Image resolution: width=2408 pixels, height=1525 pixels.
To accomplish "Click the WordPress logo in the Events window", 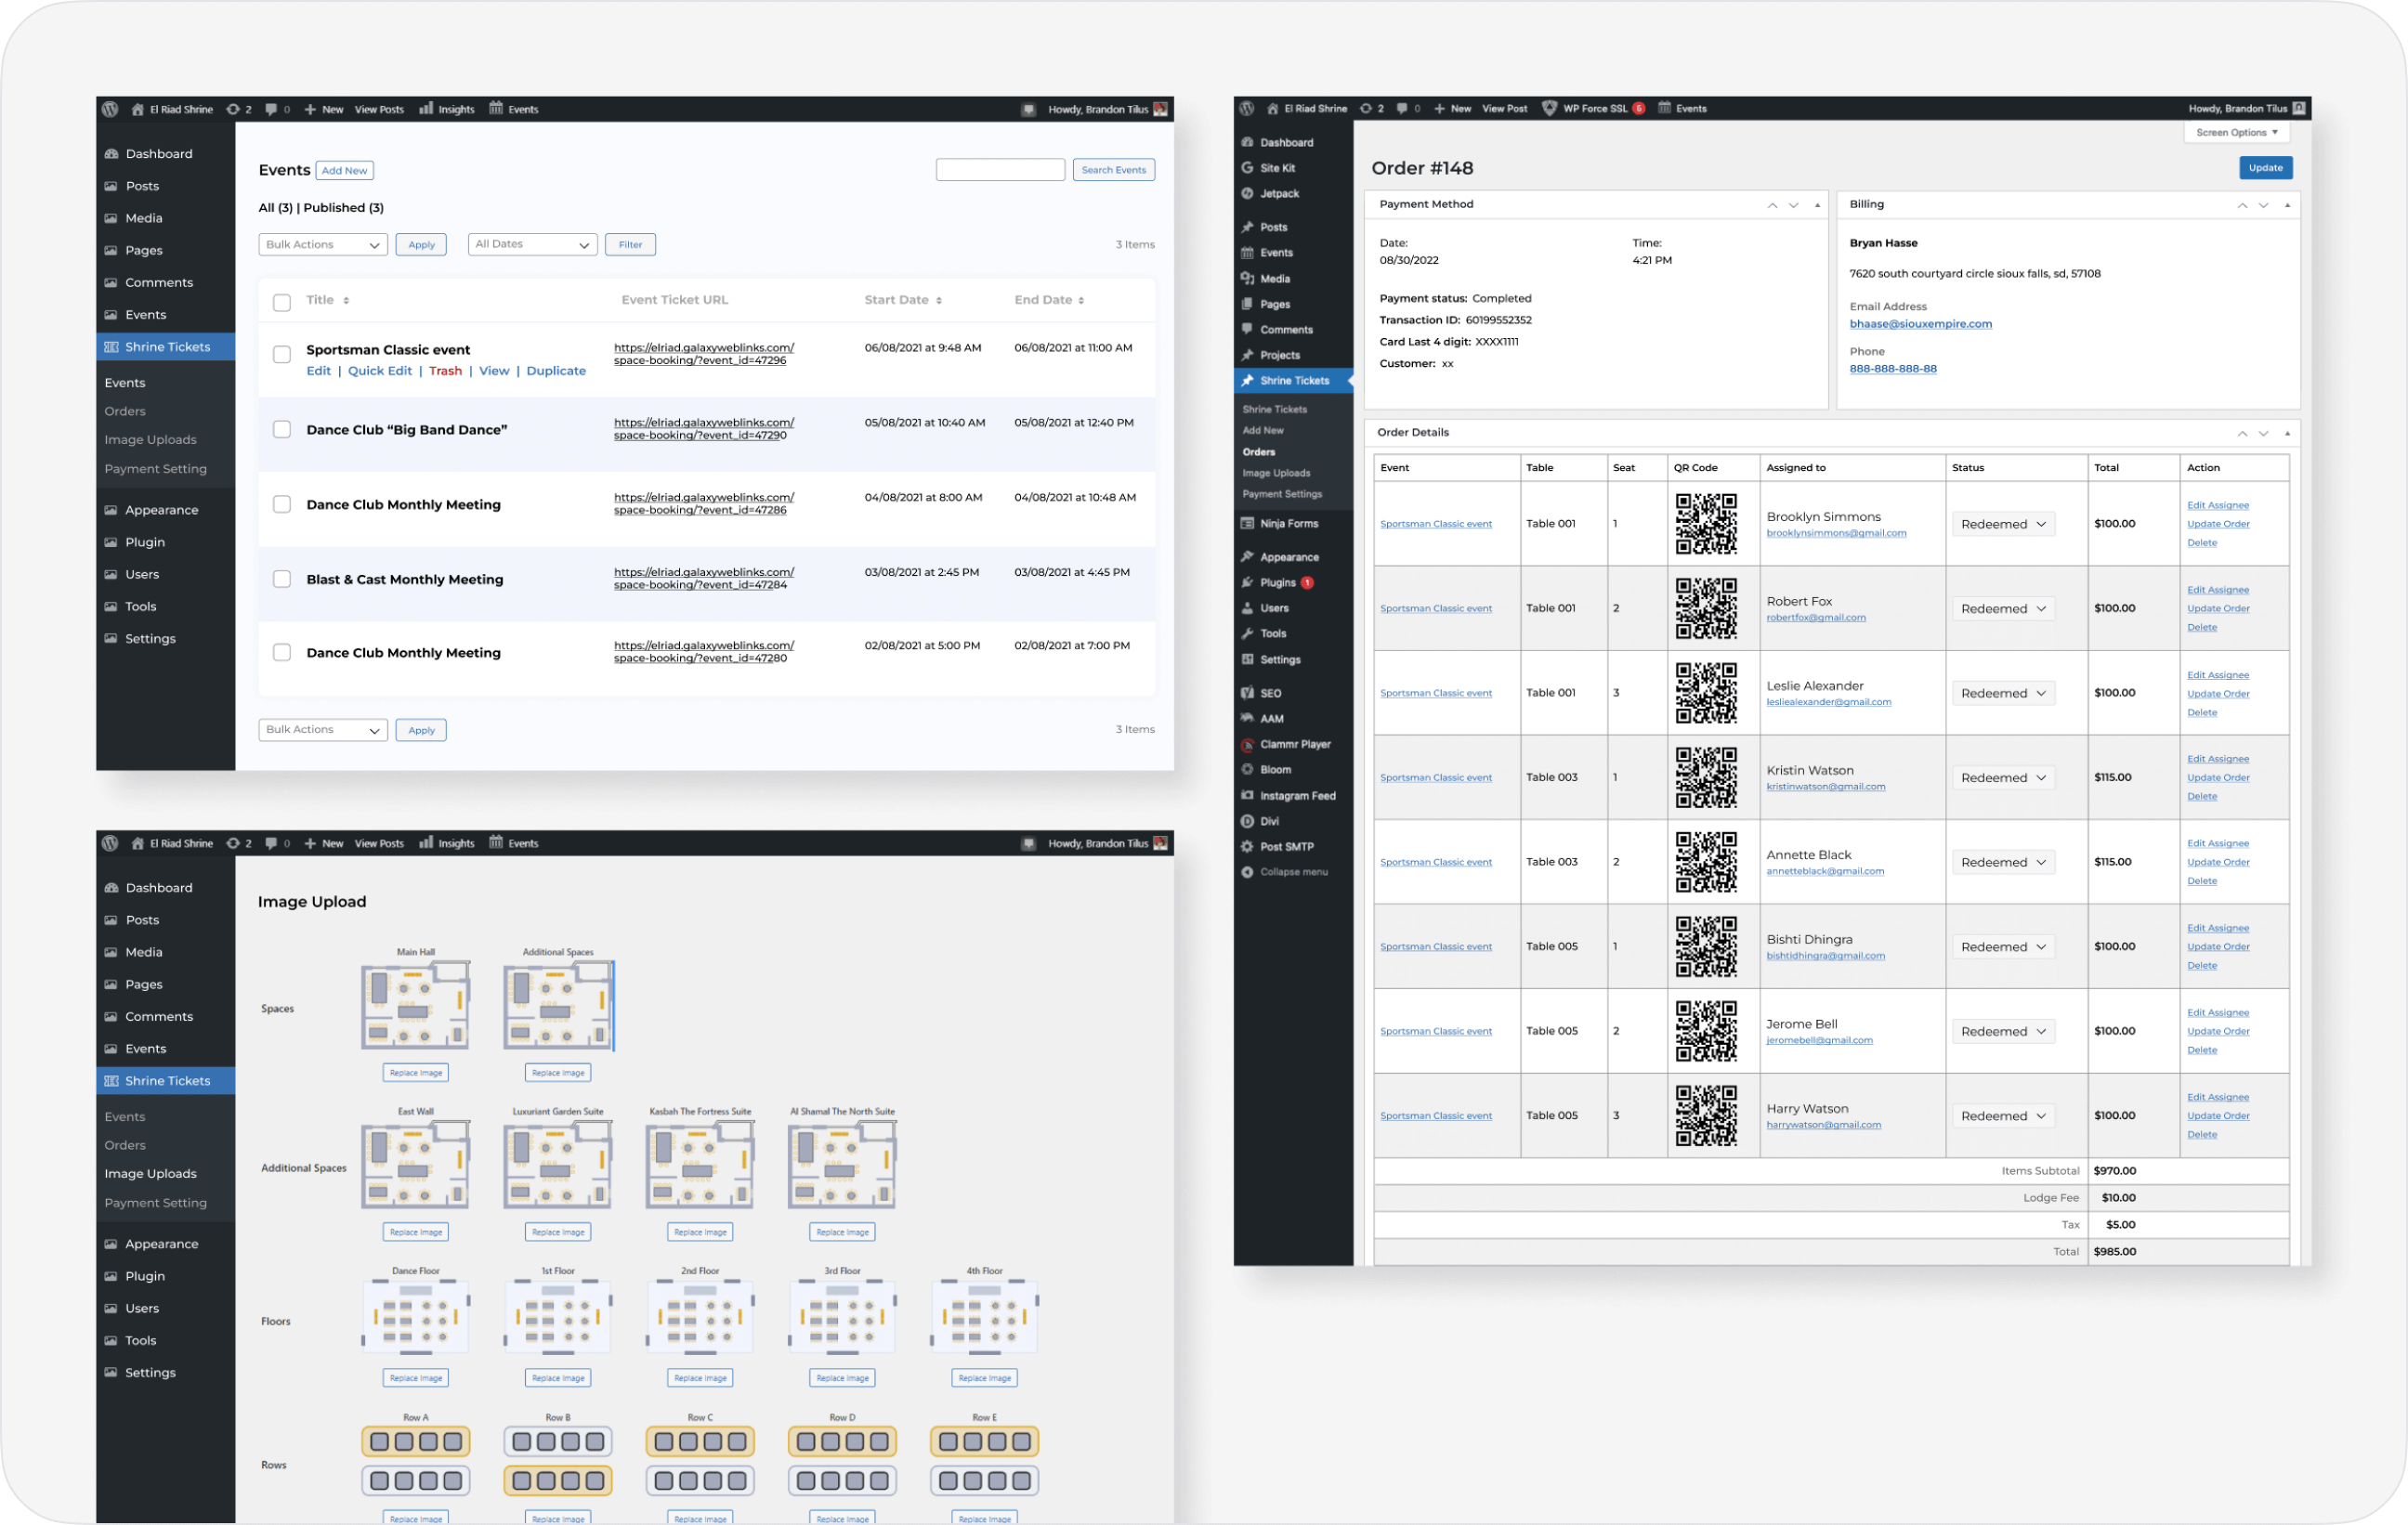I will [110, 109].
